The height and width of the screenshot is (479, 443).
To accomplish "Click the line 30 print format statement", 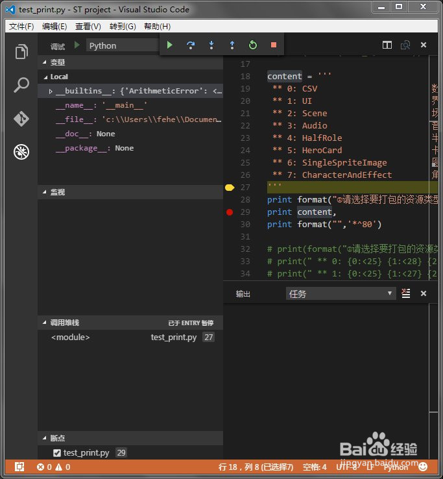I will click(324, 225).
